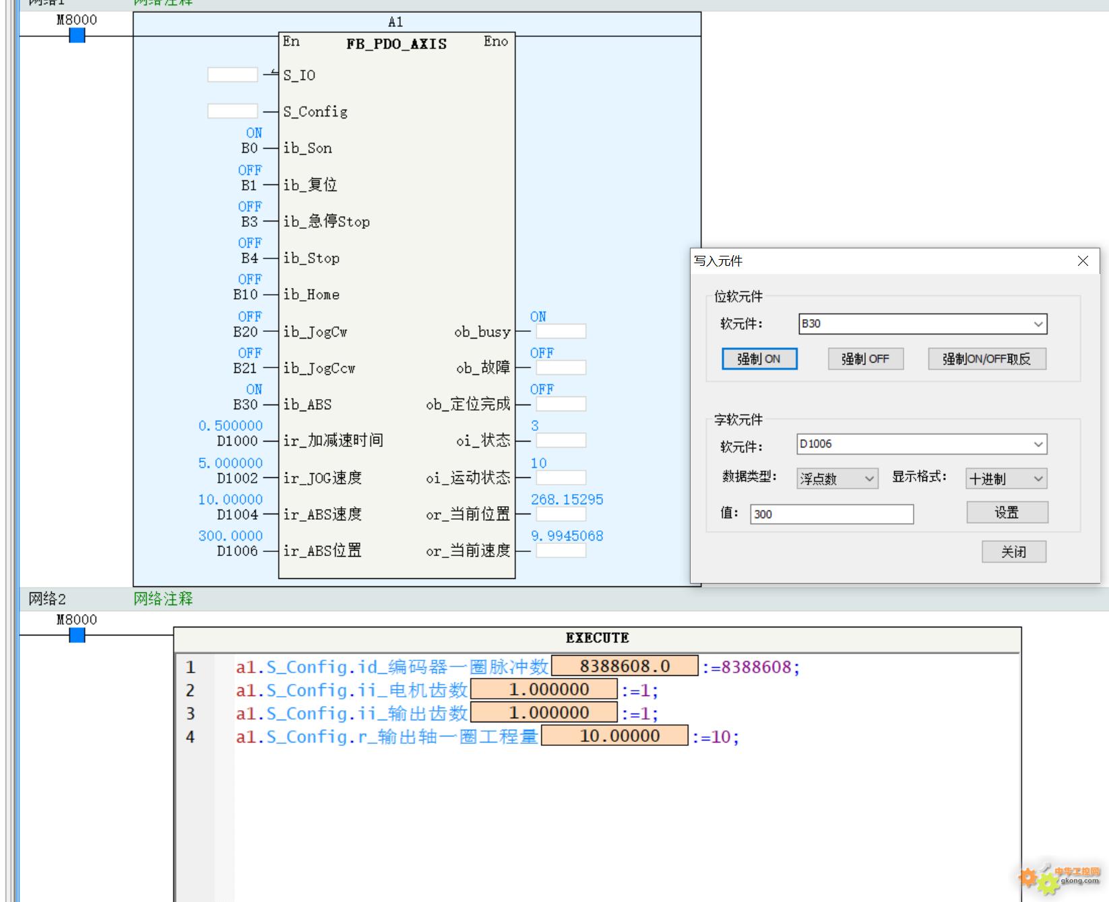Open the D1006 word device dropdown
The height and width of the screenshot is (902, 1109).
click(1038, 444)
